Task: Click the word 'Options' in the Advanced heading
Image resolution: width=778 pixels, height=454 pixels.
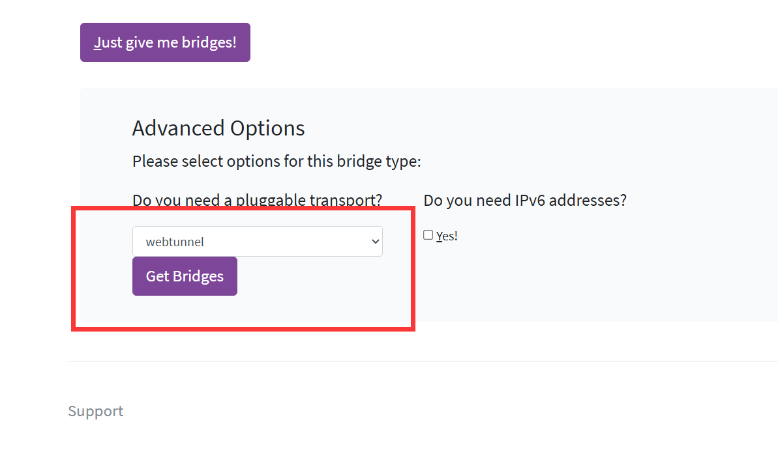Action: coord(271,128)
